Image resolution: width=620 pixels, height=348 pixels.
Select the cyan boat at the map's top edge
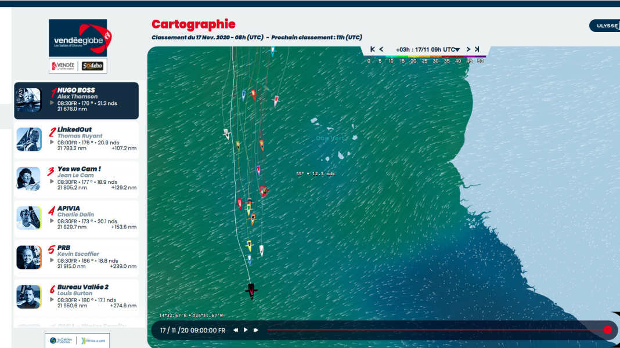coord(272,51)
